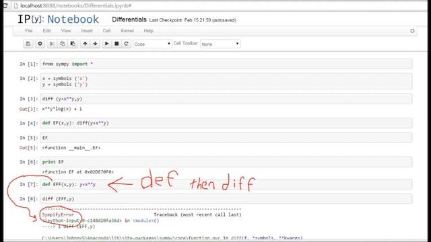Click cell In [6] print EF
This screenshot has width=431, height=242.
coord(226,162)
